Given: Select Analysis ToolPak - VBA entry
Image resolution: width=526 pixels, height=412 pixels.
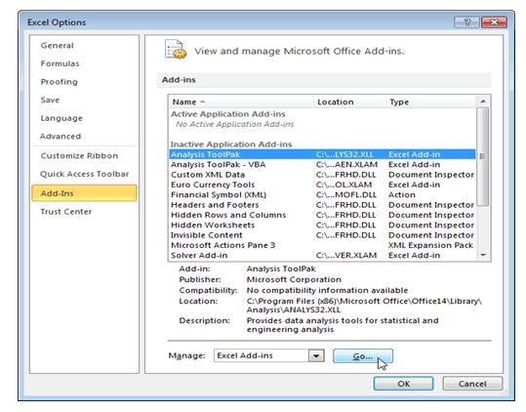Looking at the screenshot, I should (x=322, y=164).
